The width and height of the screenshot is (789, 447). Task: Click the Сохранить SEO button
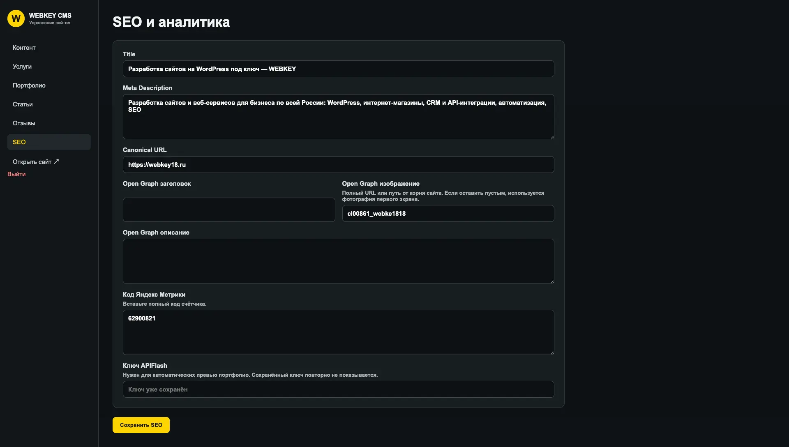[x=141, y=425]
